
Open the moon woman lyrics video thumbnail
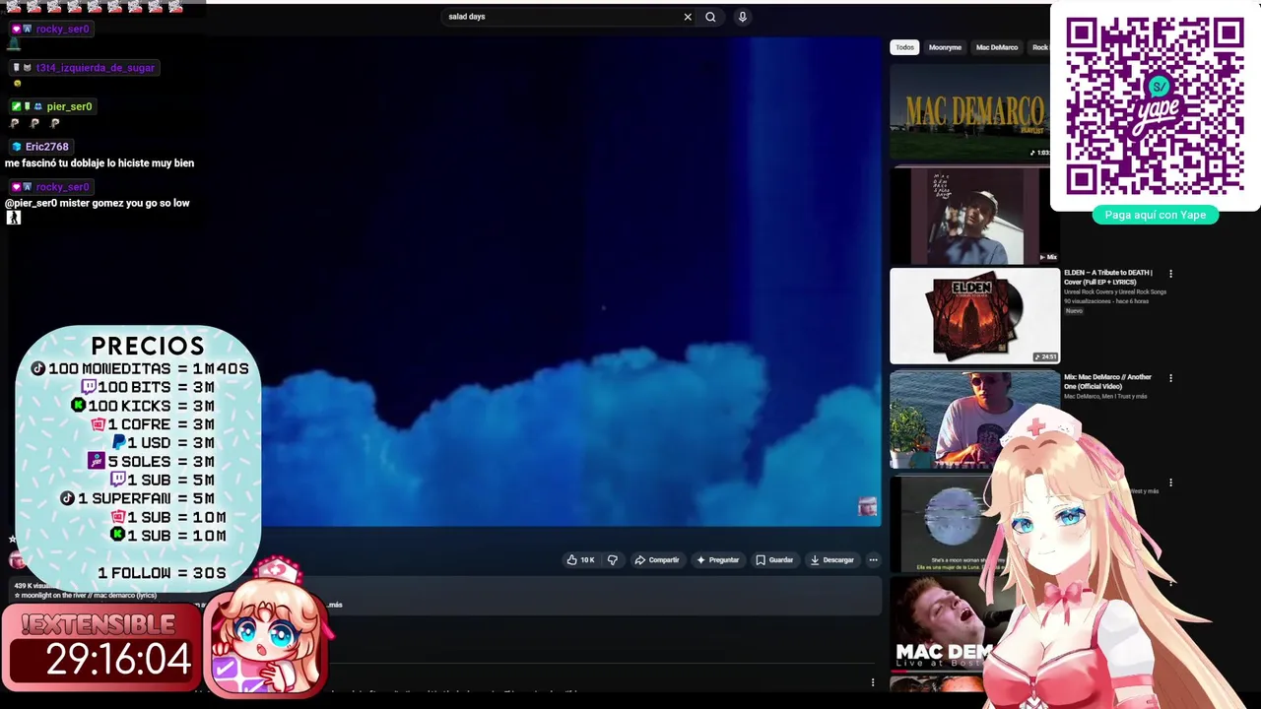(941, 525)
